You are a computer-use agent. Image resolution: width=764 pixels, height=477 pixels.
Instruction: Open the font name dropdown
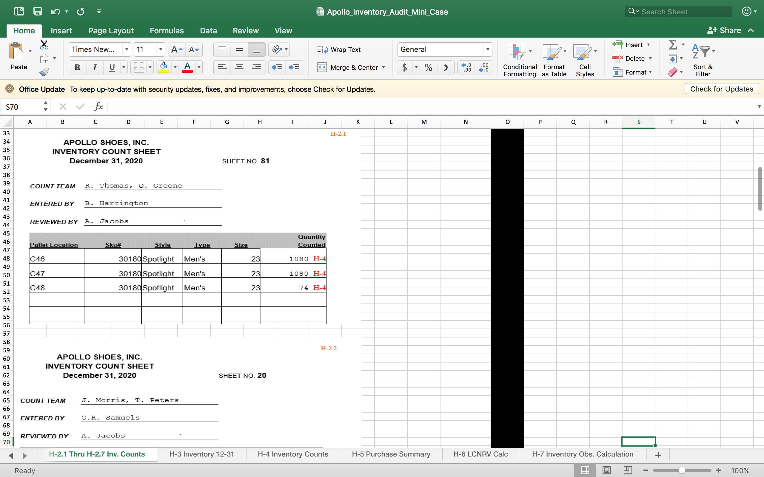pyautogui.click(x=127, y=49)
